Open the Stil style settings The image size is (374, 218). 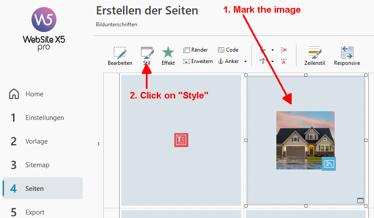(x=147, y=56)
